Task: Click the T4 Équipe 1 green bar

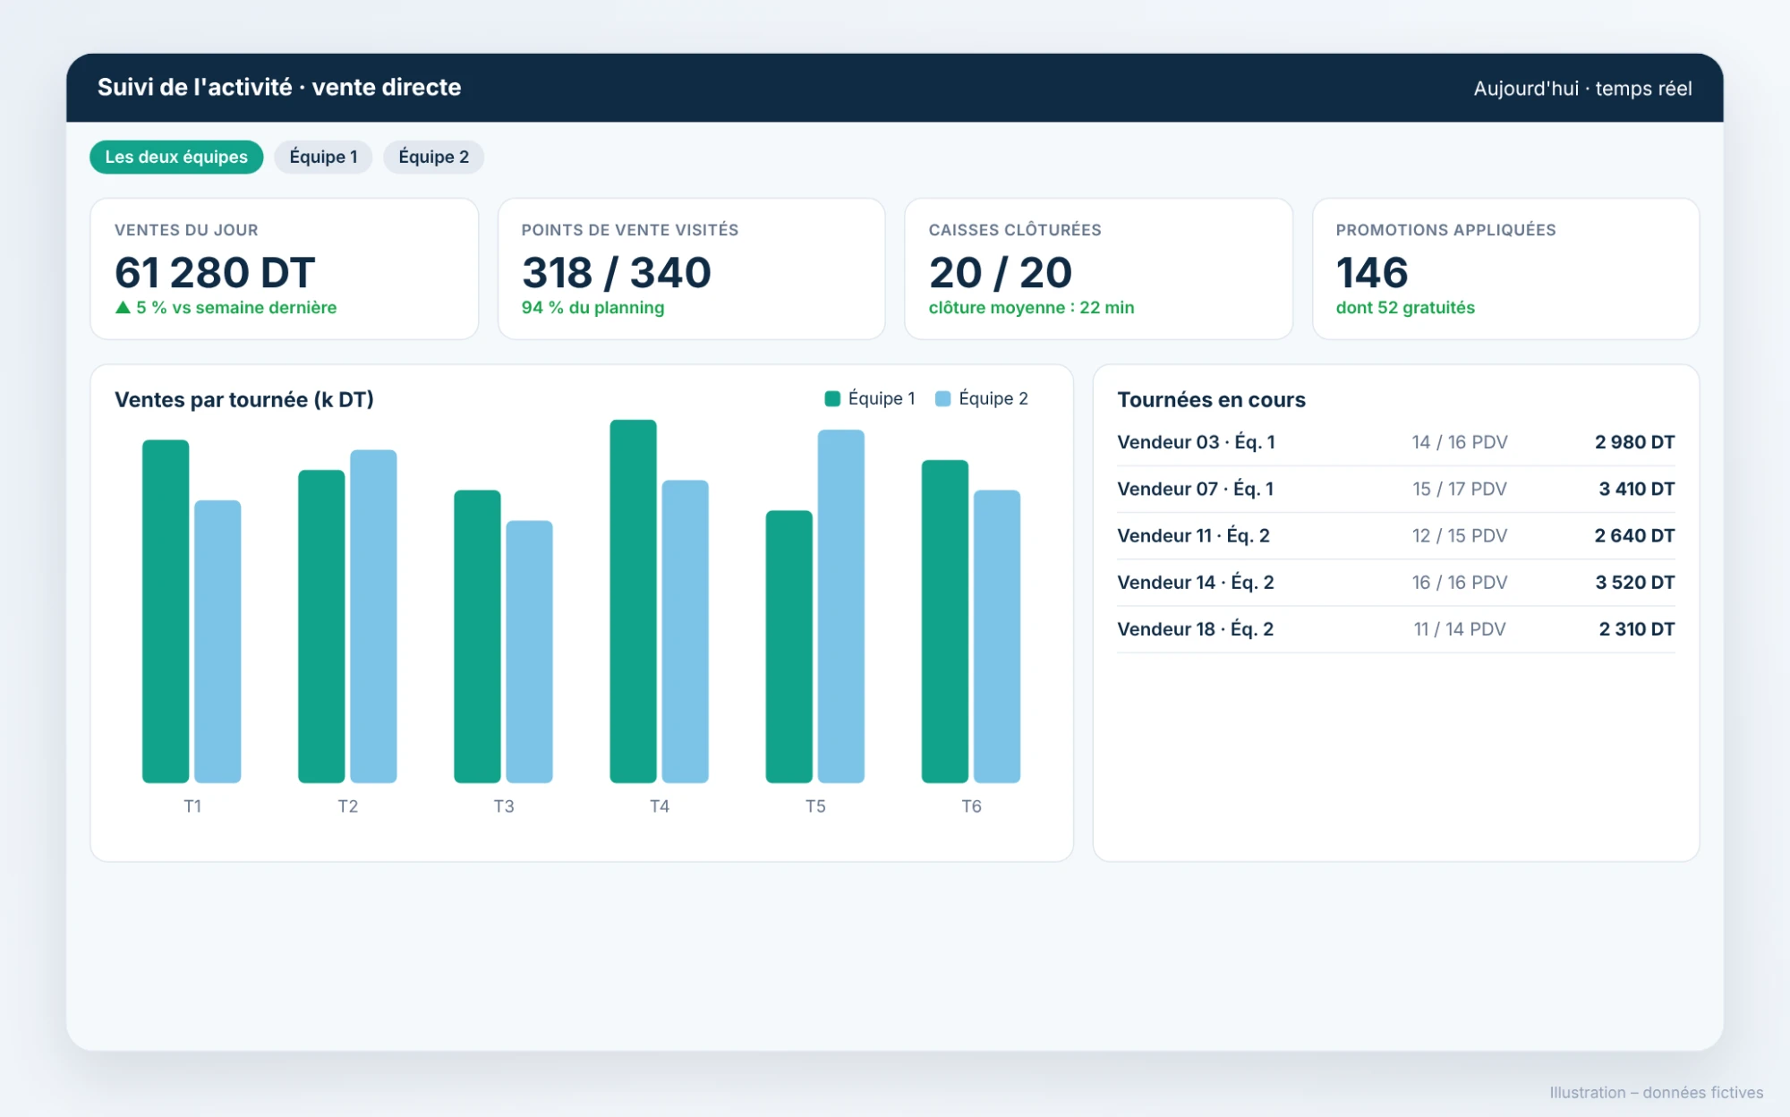Action: 633,601
